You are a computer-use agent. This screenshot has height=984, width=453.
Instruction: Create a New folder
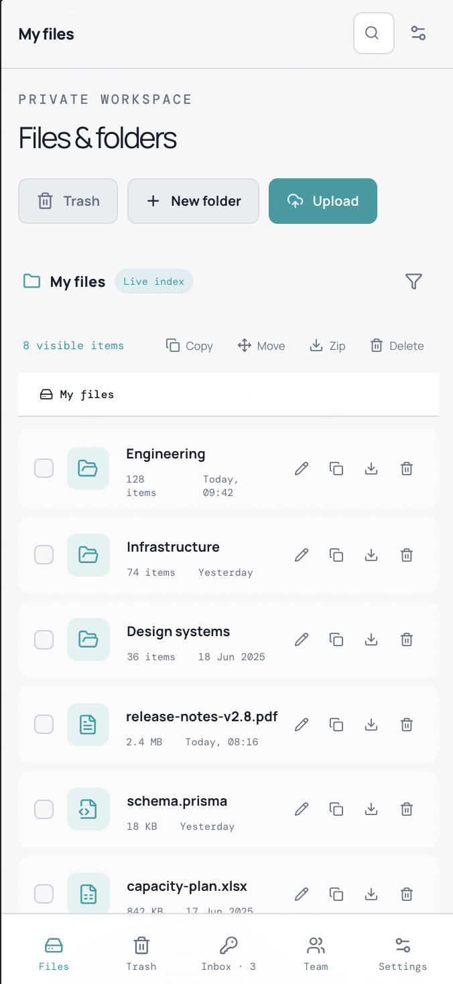[x=194, y=201]
